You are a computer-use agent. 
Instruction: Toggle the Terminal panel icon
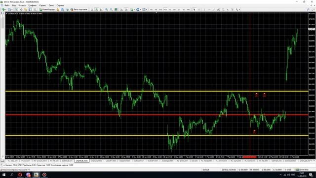click(30, 9)
